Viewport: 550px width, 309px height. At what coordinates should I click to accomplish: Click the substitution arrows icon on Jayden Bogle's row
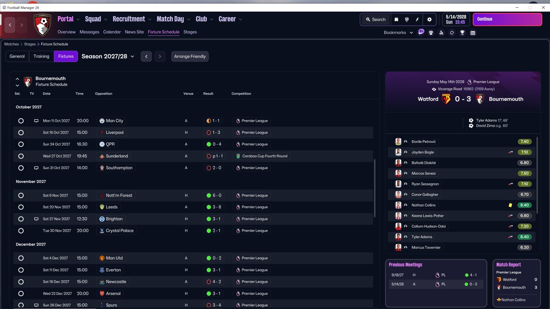click(x=511, y=152)
